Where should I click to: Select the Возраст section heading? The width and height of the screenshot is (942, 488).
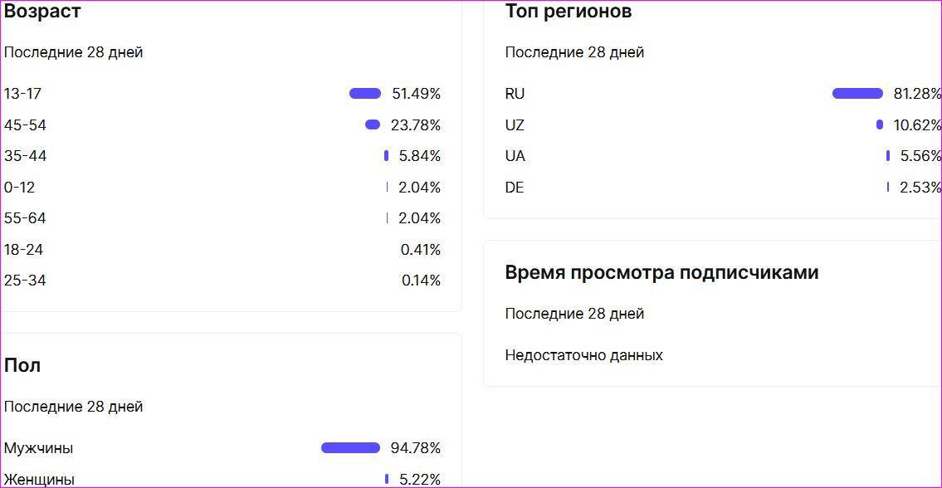click(x=42, y=12)
